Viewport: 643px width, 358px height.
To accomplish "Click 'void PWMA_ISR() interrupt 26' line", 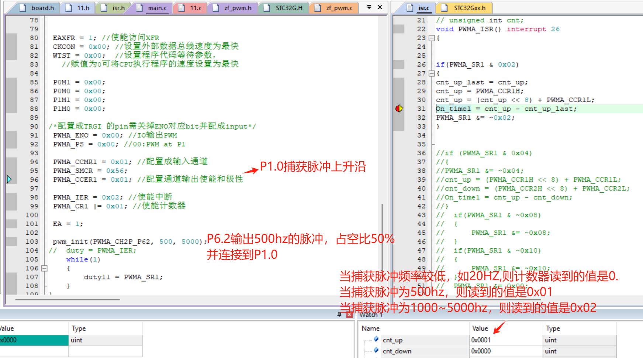I will [498, 29].
